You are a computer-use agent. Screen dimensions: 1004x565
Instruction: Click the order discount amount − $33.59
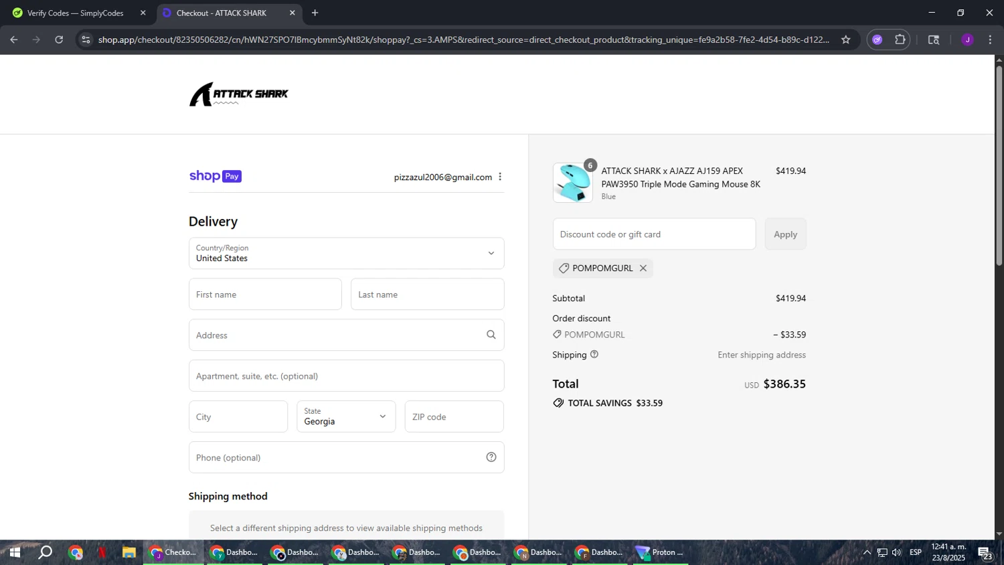pyautogui.click(x=789, y=334)
